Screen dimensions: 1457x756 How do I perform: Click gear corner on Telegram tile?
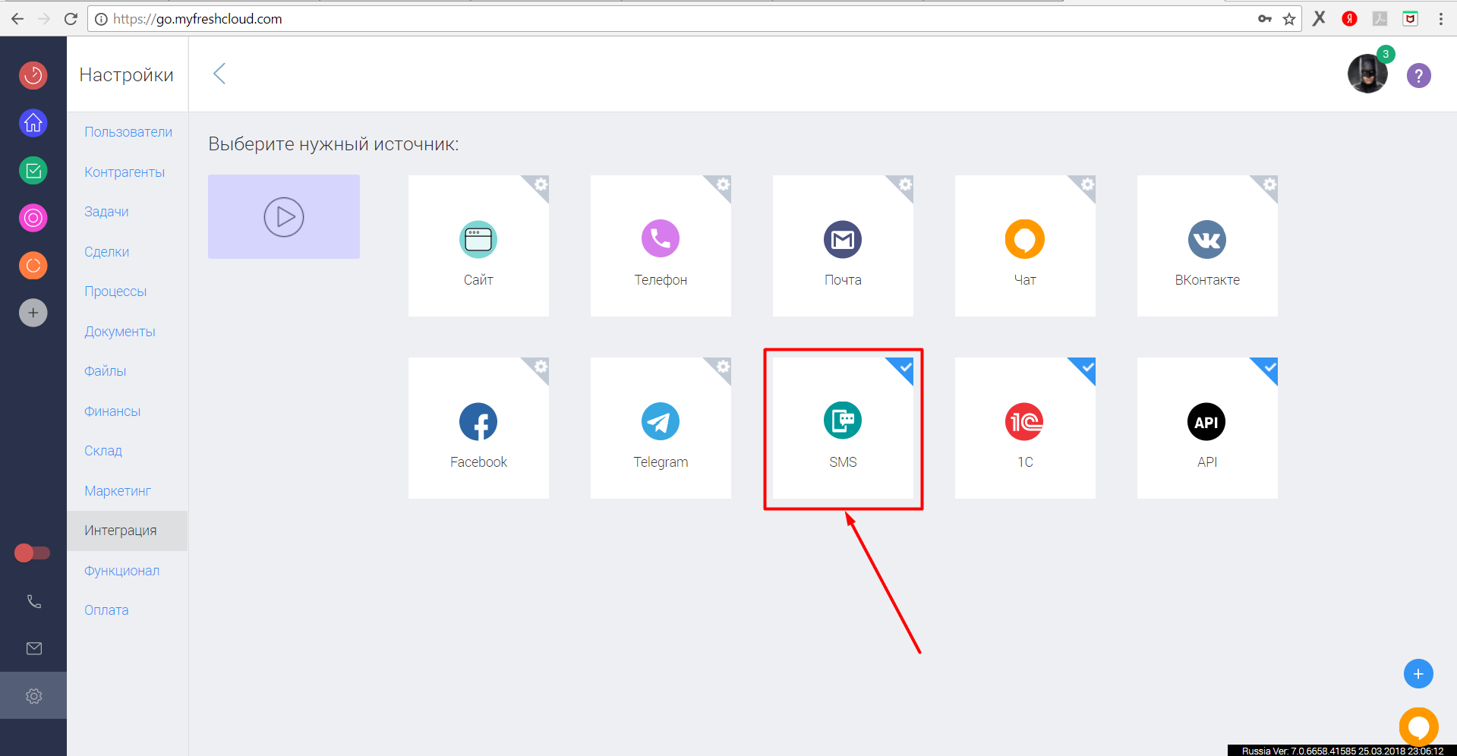722,367
